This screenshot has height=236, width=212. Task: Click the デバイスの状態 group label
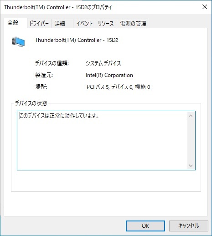click(31, 103)
